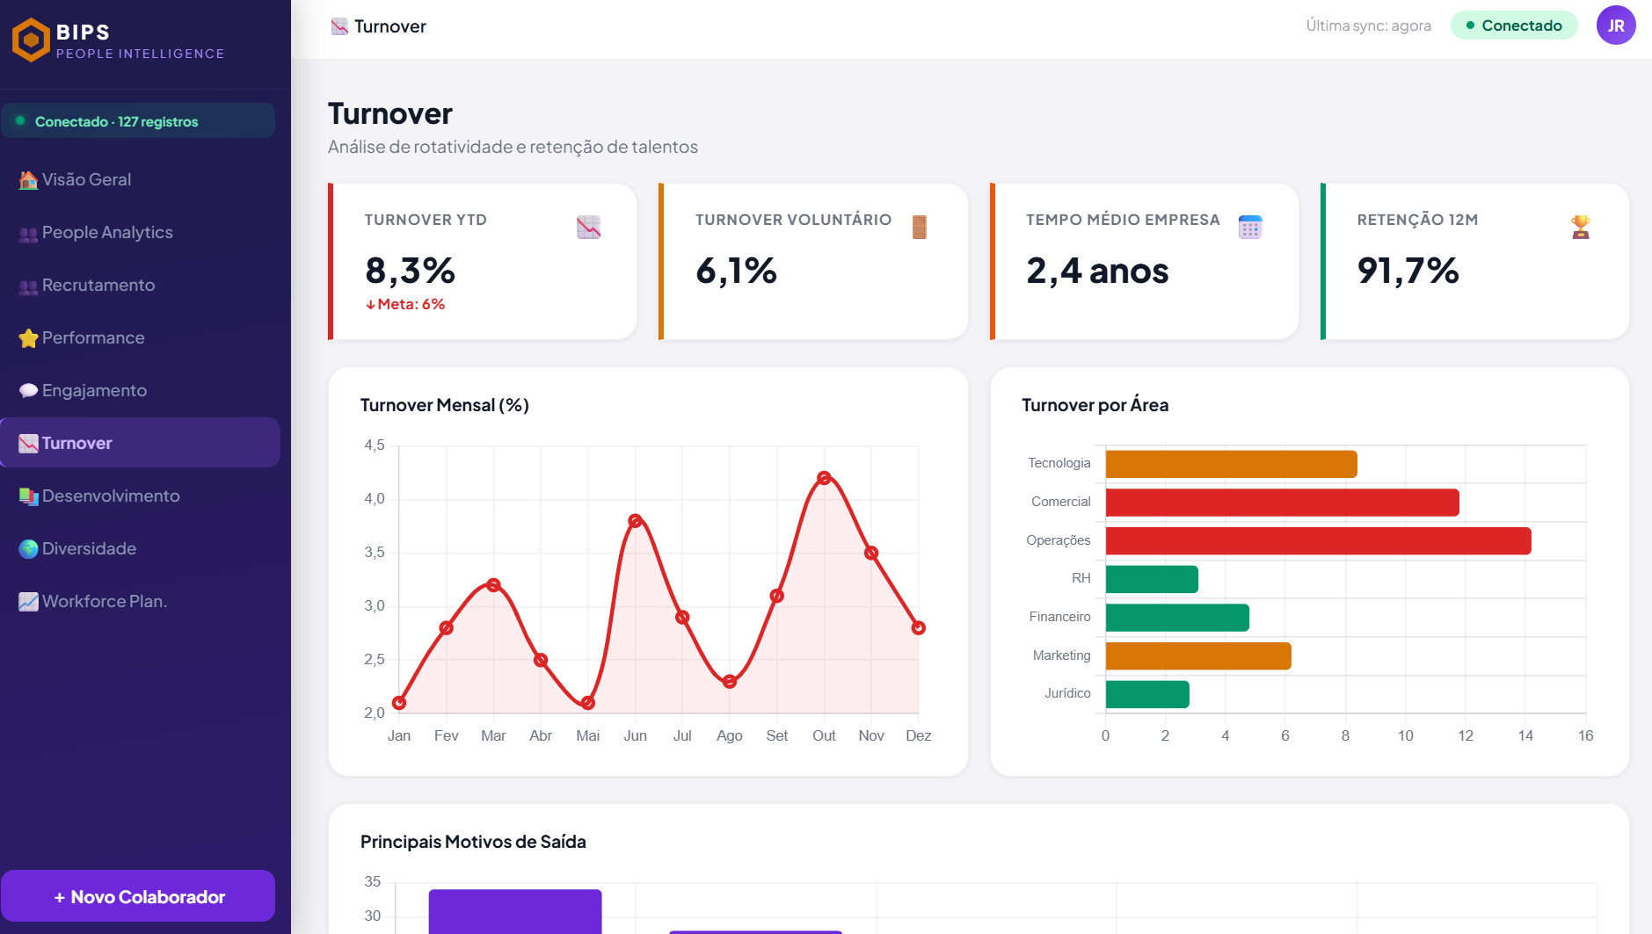
Task: Click the calendar icon in Tempo Médio Empresa card
Action: pyautogui.click(x=1250, y=227)
